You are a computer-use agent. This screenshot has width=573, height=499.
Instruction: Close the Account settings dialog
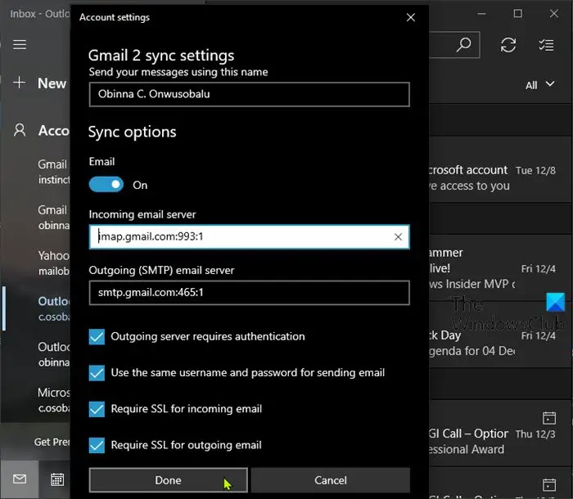410,17
